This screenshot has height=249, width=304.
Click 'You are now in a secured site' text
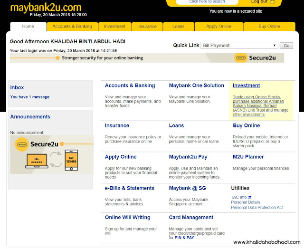point(236,11)
